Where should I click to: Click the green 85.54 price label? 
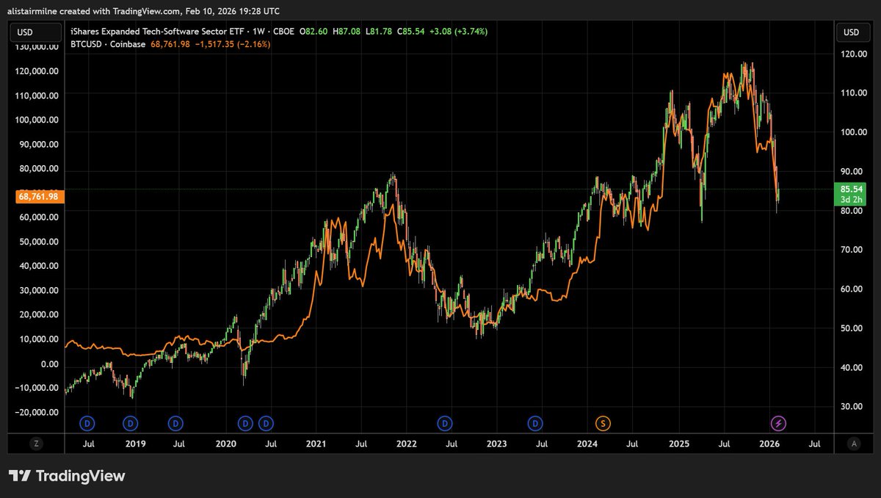pos(849,189)
